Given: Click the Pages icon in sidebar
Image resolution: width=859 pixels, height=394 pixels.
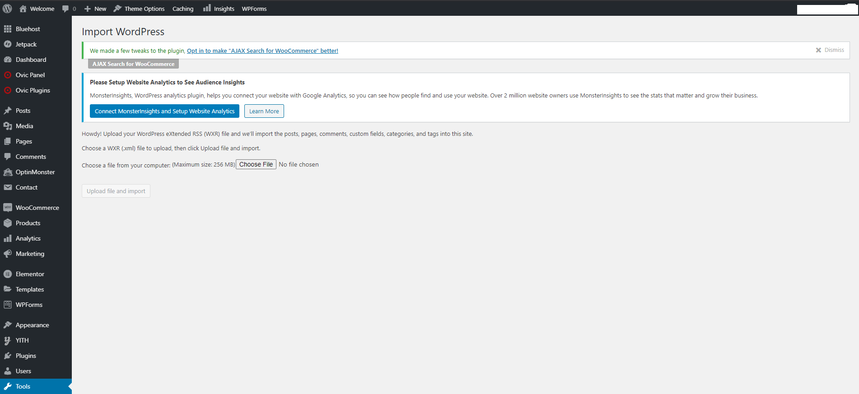Looking at the screenshot, I should [x=8, y=141].
